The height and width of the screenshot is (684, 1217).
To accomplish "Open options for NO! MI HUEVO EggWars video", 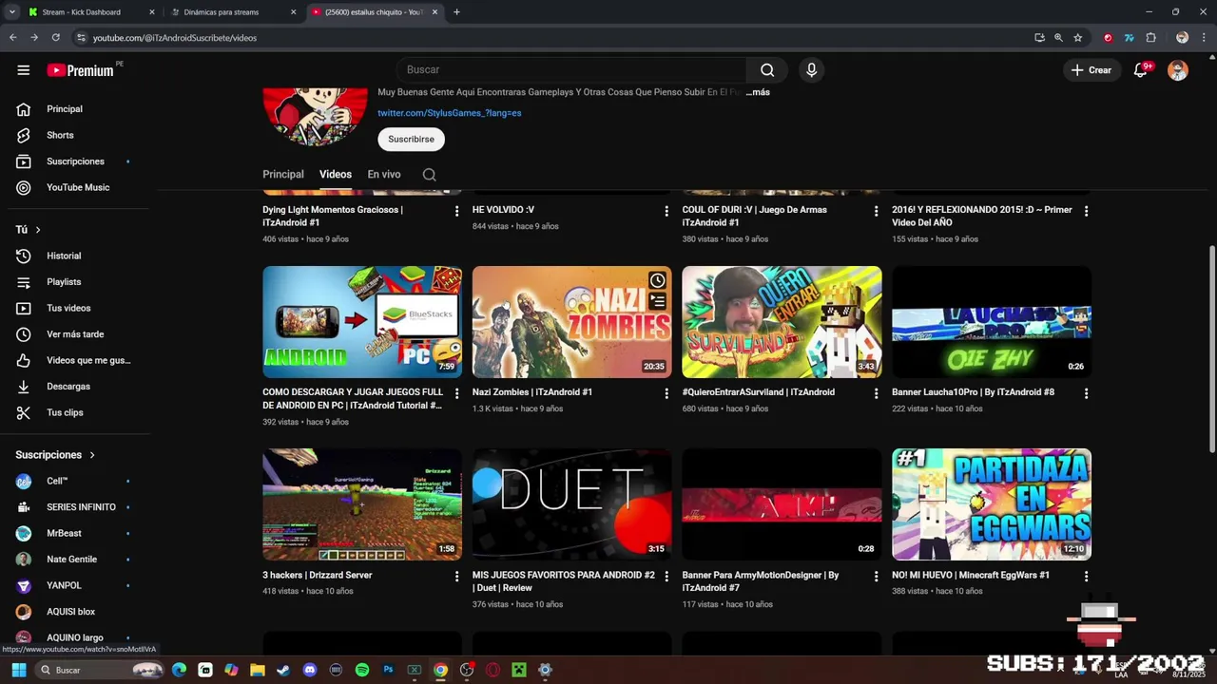I will coord(1086,577).
